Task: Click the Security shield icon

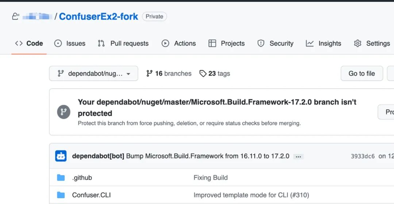Action: tap(261, 43)
